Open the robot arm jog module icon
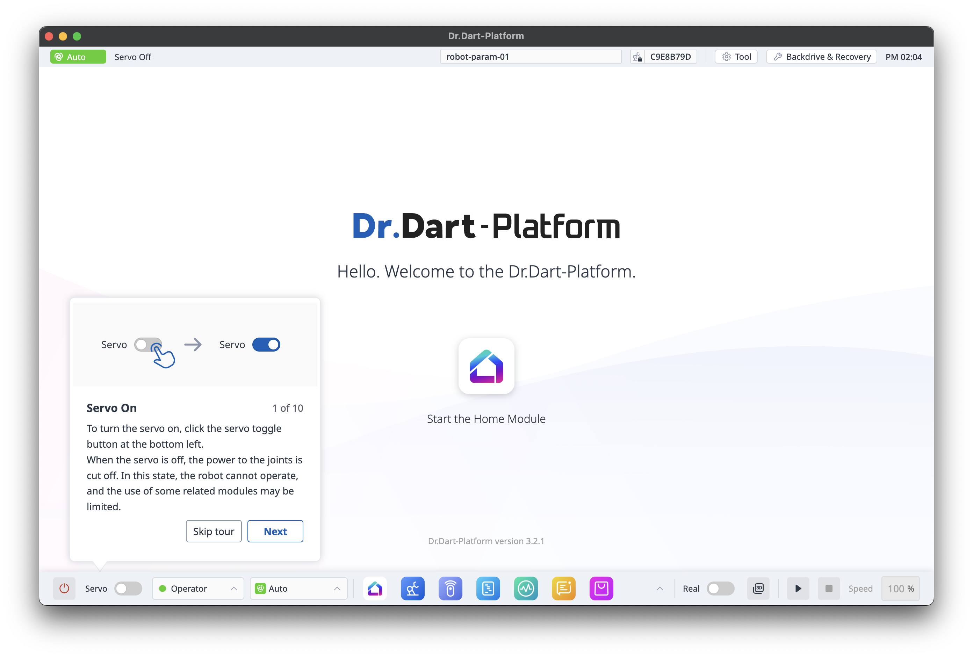Viewport: 973px width, 657px height. tap(412, 588)
